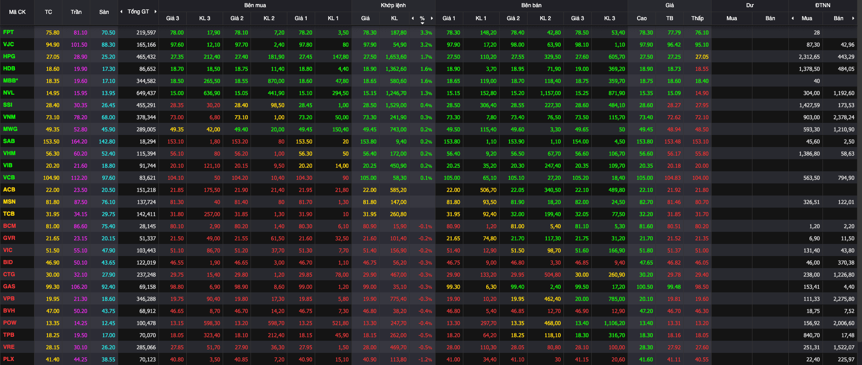
Task: Open the MBB* stock symbol
Action: (11, 81)
